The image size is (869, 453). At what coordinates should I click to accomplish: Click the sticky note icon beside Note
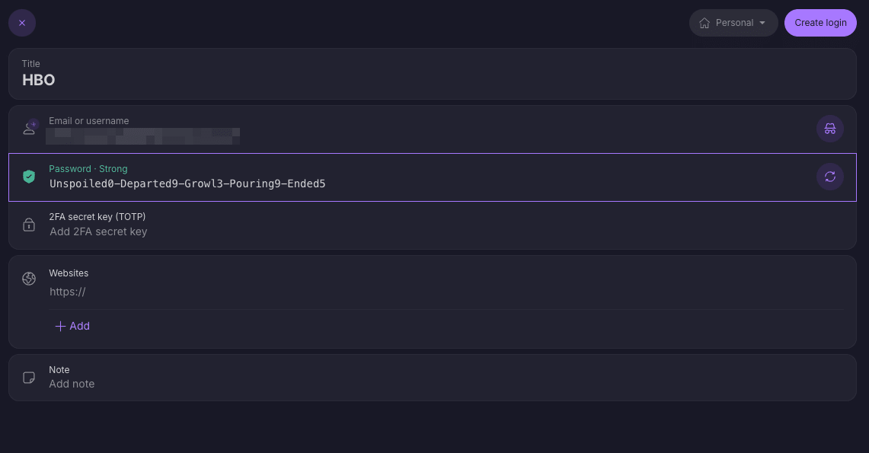[29, 377]
